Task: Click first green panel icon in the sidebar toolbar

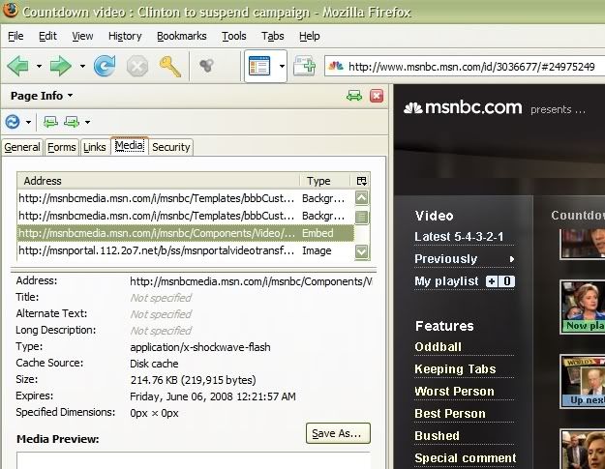Action: [x=50, y=122]
